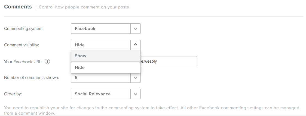This screenshot has width=306, height=116.
Task: Click the 'Comment visibility:' label
Action: click(x=22, y=45)
